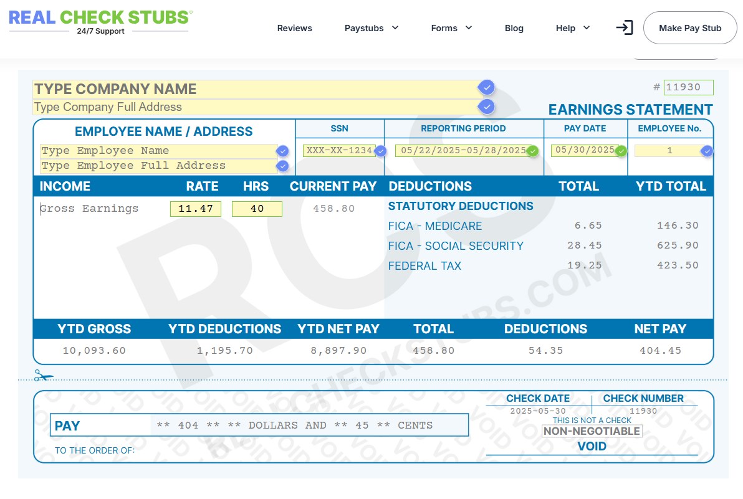The image size is (743, 499).
Task: Open the Help dropdown menu
Action: point(572,28)
